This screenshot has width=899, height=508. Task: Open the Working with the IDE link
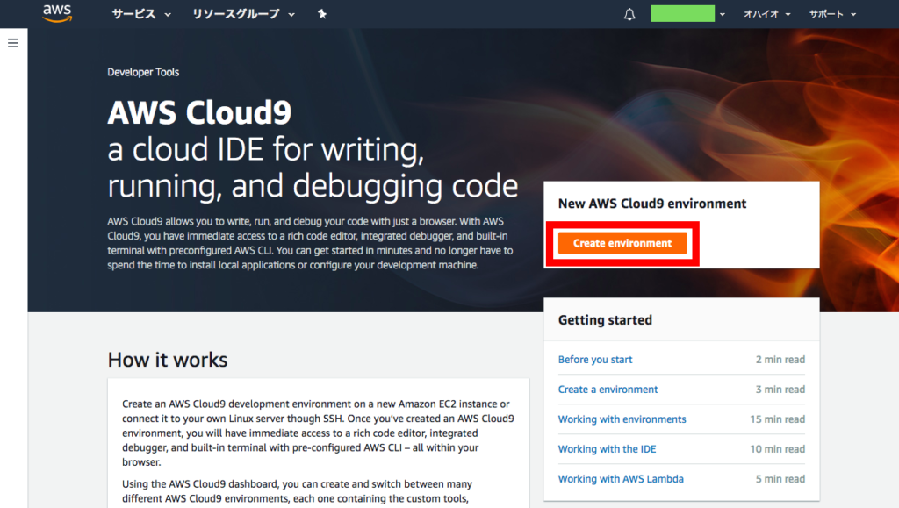pos(608,449)
